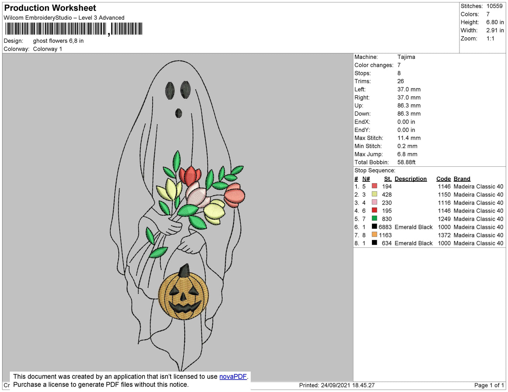Click the black swatch for stop 8

374,242
